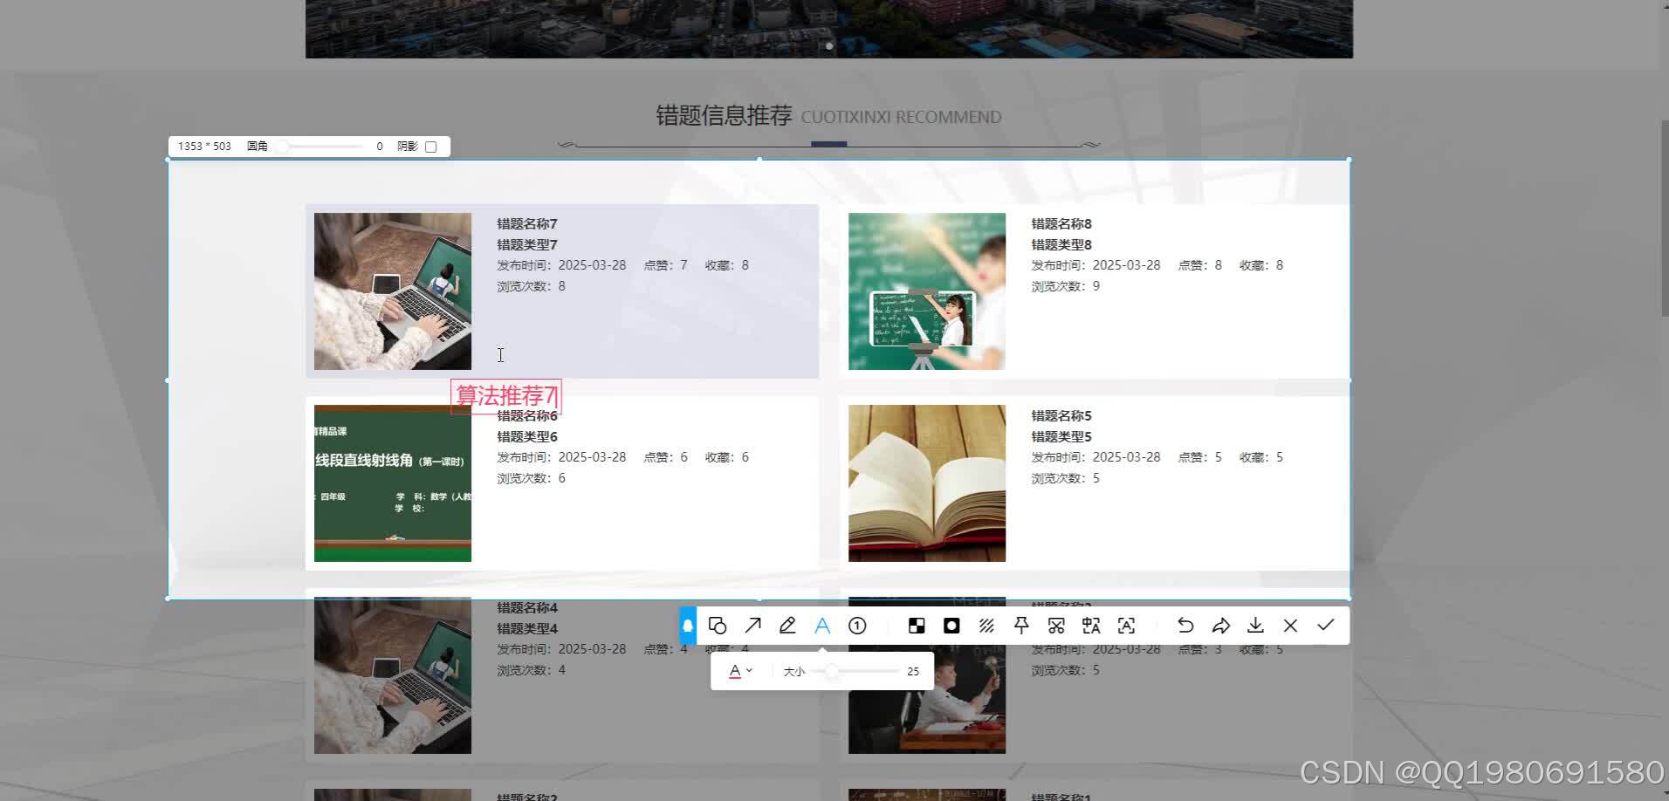
Task: Click the 错题名称6 card thumbnail image
Action: pos(392,483)
